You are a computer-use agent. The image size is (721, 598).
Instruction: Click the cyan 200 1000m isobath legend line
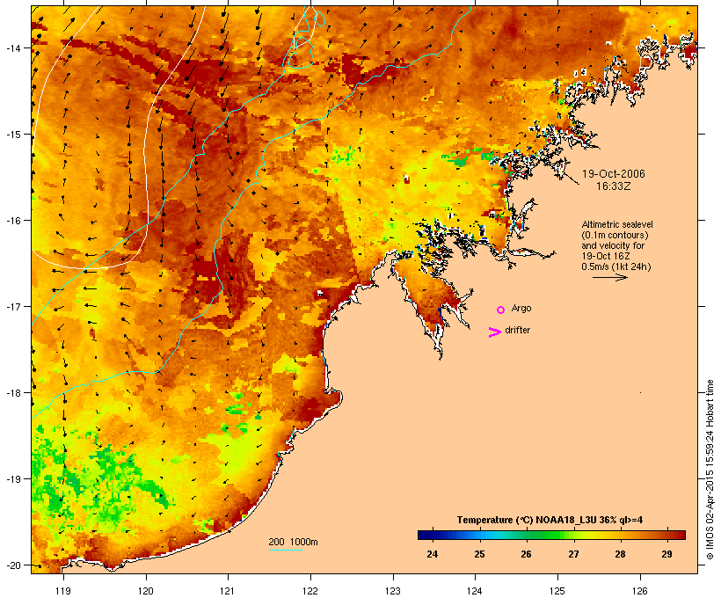(x=286, y=550)
